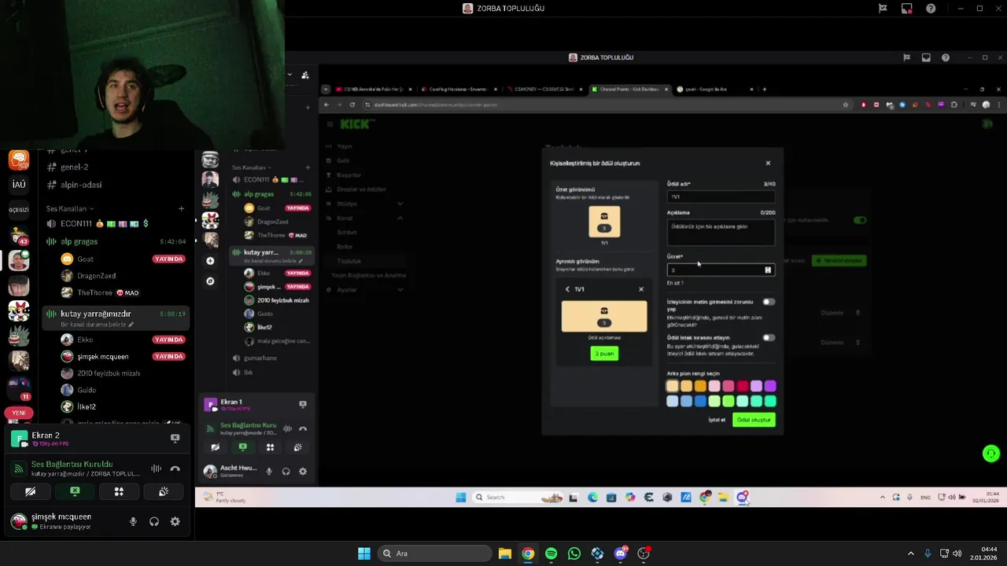1007x566 pixels.
Task: Bookmark the page with the address bar star
Action: point(846,105)
